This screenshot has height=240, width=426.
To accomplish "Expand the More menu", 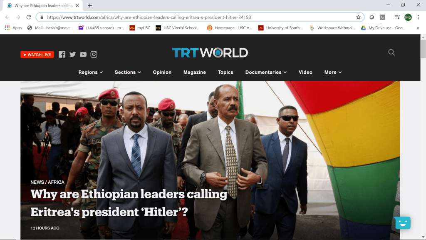I will (333, 72).
